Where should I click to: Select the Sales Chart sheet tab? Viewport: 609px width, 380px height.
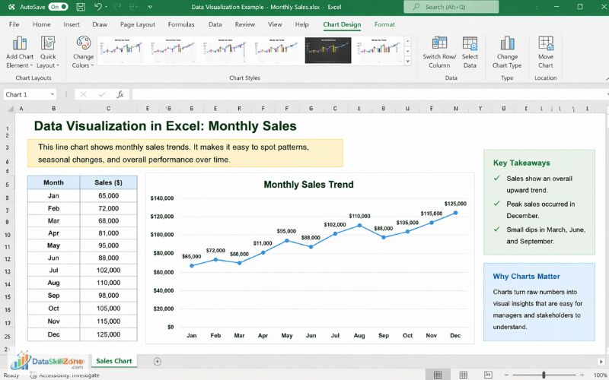[x=113, y=361]
